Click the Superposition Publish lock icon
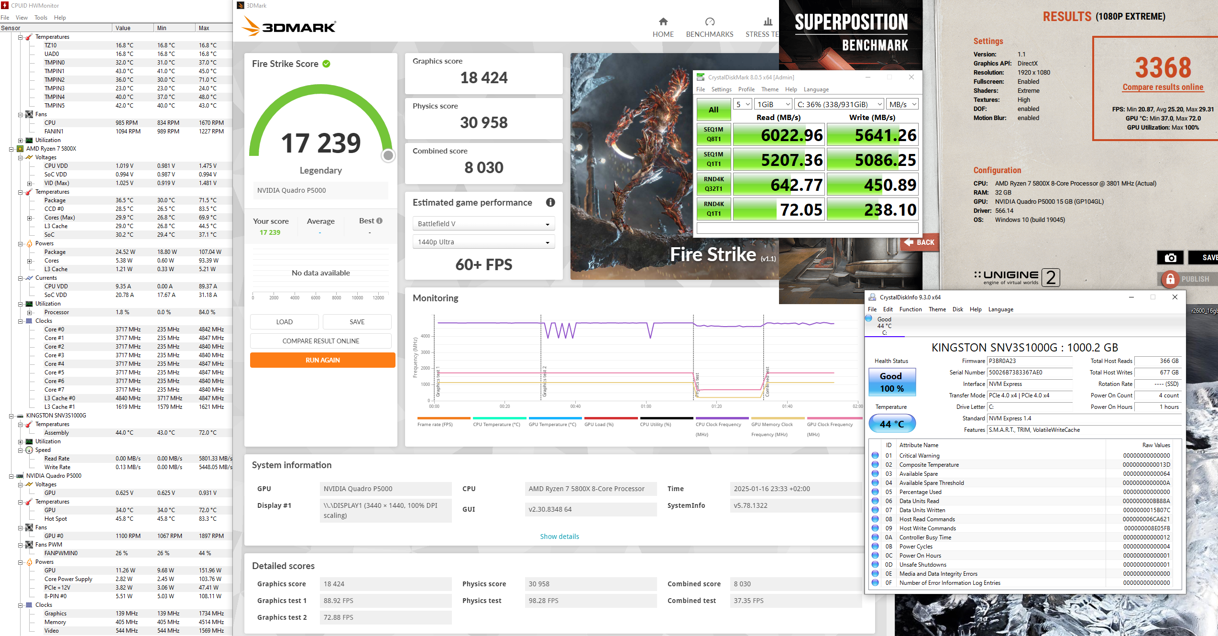Screen dimensions: 1218x636 tap(1170, 279)
